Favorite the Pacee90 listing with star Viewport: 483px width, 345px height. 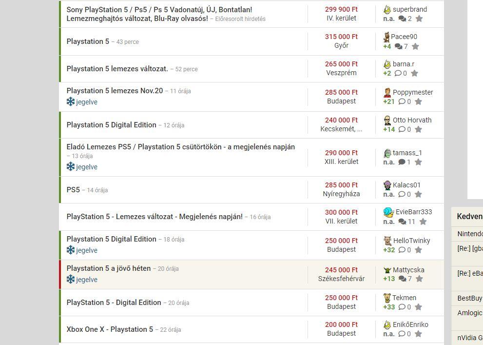click(415, 46)
